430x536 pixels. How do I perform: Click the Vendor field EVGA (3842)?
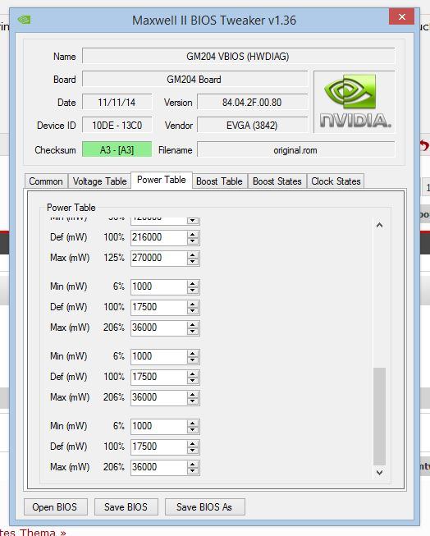click(x=252, y=126)
